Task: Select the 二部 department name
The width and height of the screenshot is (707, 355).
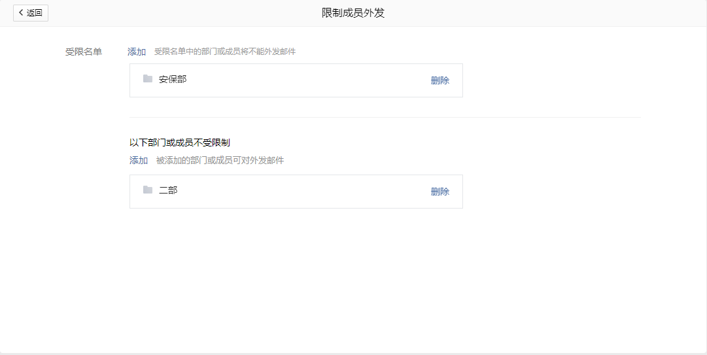Action: point(168,190)
